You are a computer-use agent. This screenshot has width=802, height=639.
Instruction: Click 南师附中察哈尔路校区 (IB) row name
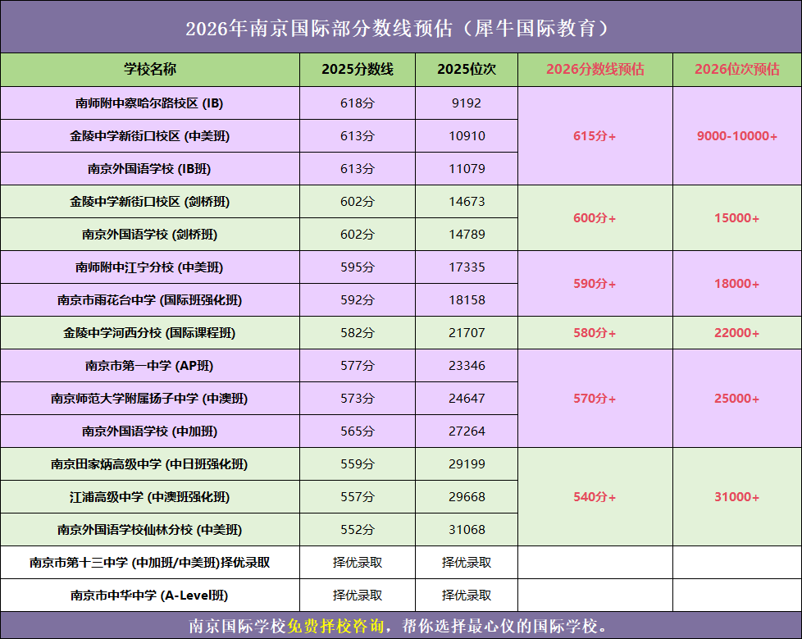pyautogui.click(x=149, y=103)
